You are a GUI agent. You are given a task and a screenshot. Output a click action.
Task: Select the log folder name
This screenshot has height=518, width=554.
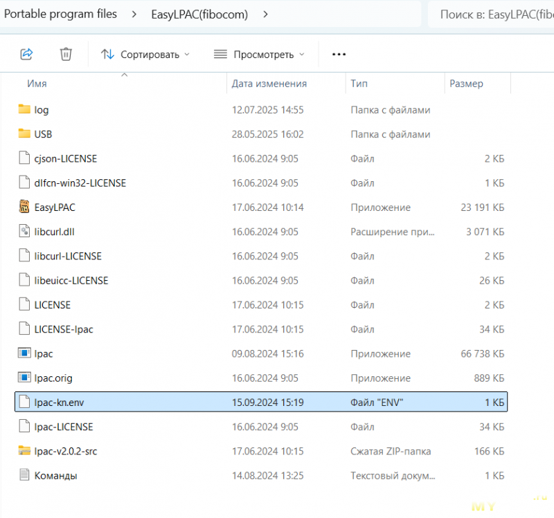coord(42,110)
